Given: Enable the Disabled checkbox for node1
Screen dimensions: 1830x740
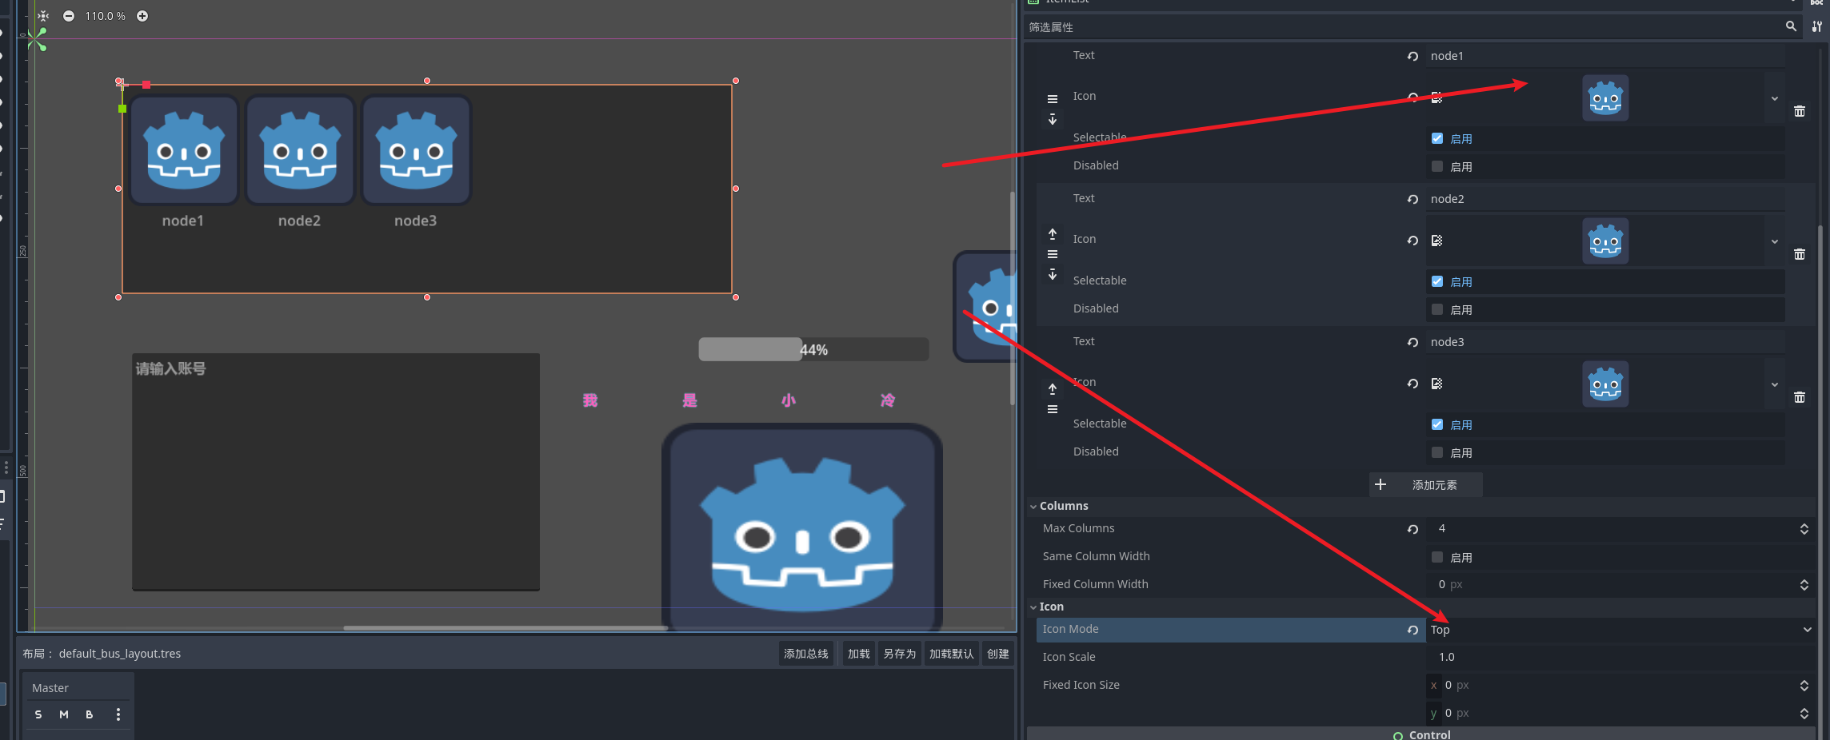Looking at the screenshot, I should (1437, 166).
